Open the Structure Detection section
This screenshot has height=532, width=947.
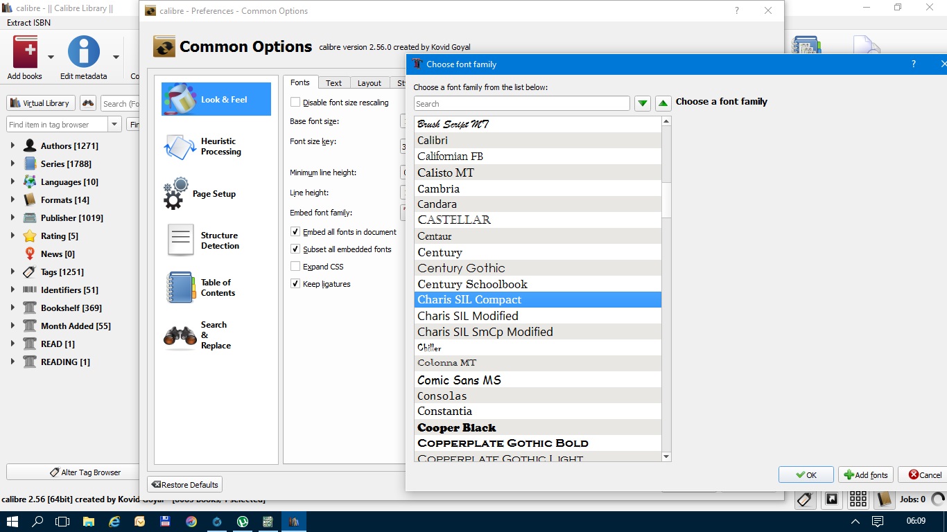coord(216,240)
